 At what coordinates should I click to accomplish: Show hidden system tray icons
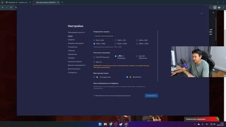pos(195,124)
